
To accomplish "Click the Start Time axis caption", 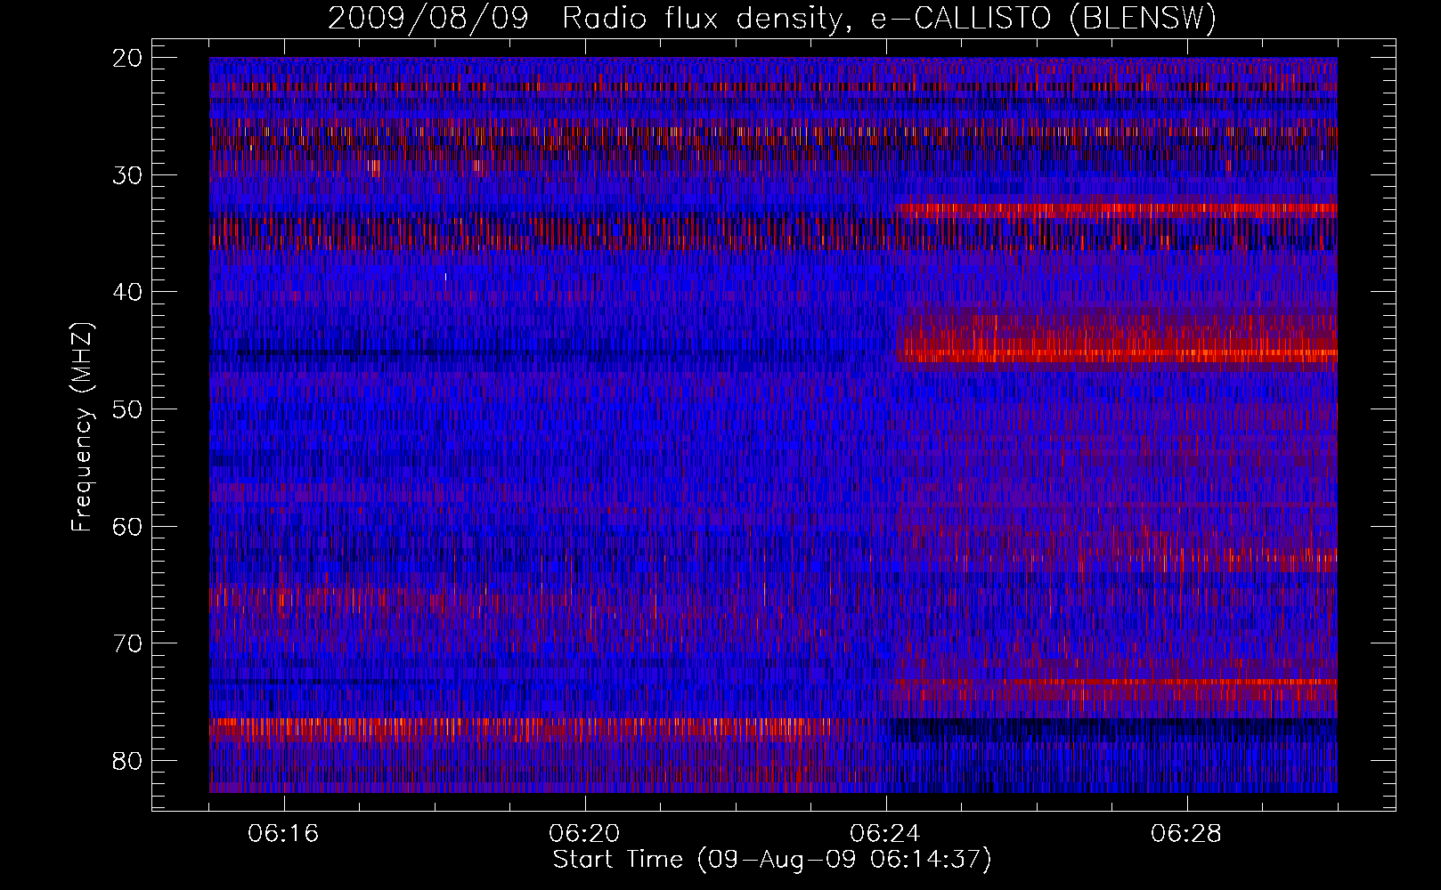I will tap(772, 860).
